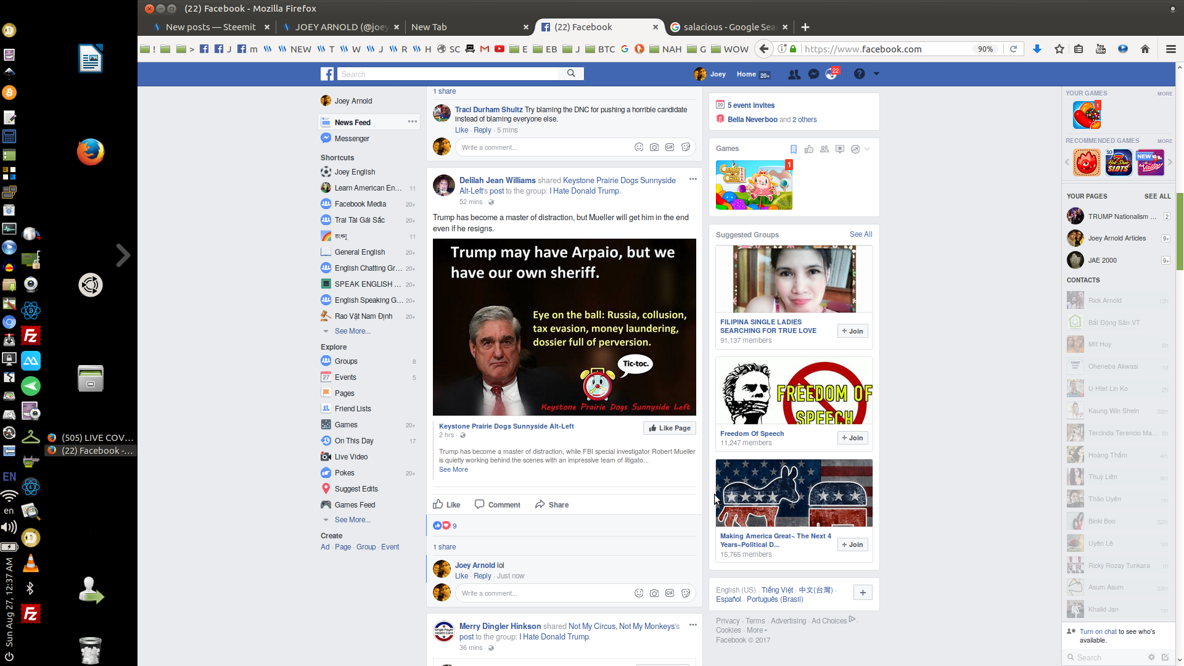The image size is (1184, 666).
Task: Share the Mueller post
Action: click(552, 504)
